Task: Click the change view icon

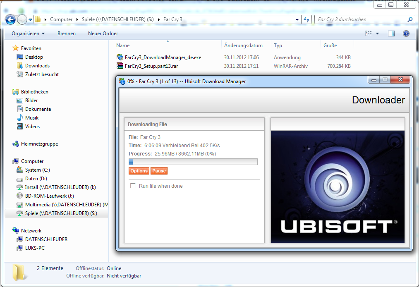Action: [x=369, y=33]
